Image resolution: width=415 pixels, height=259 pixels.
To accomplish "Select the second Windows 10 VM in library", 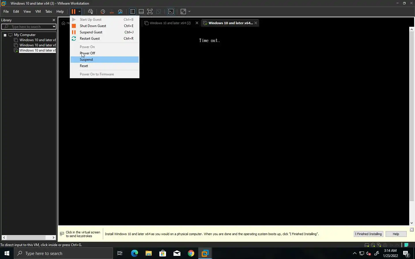I will (x=37, y=45).
